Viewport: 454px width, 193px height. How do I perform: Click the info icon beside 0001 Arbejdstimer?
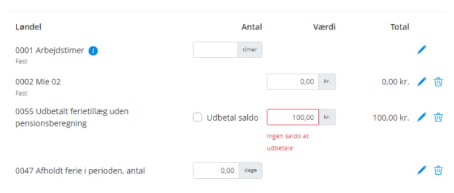click(x=93, y=51)
